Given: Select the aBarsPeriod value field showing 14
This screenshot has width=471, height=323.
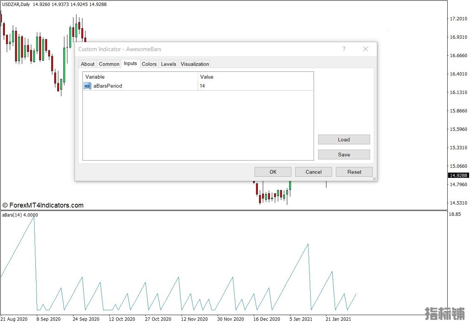Looking at the screenshot, I should 255,86.
